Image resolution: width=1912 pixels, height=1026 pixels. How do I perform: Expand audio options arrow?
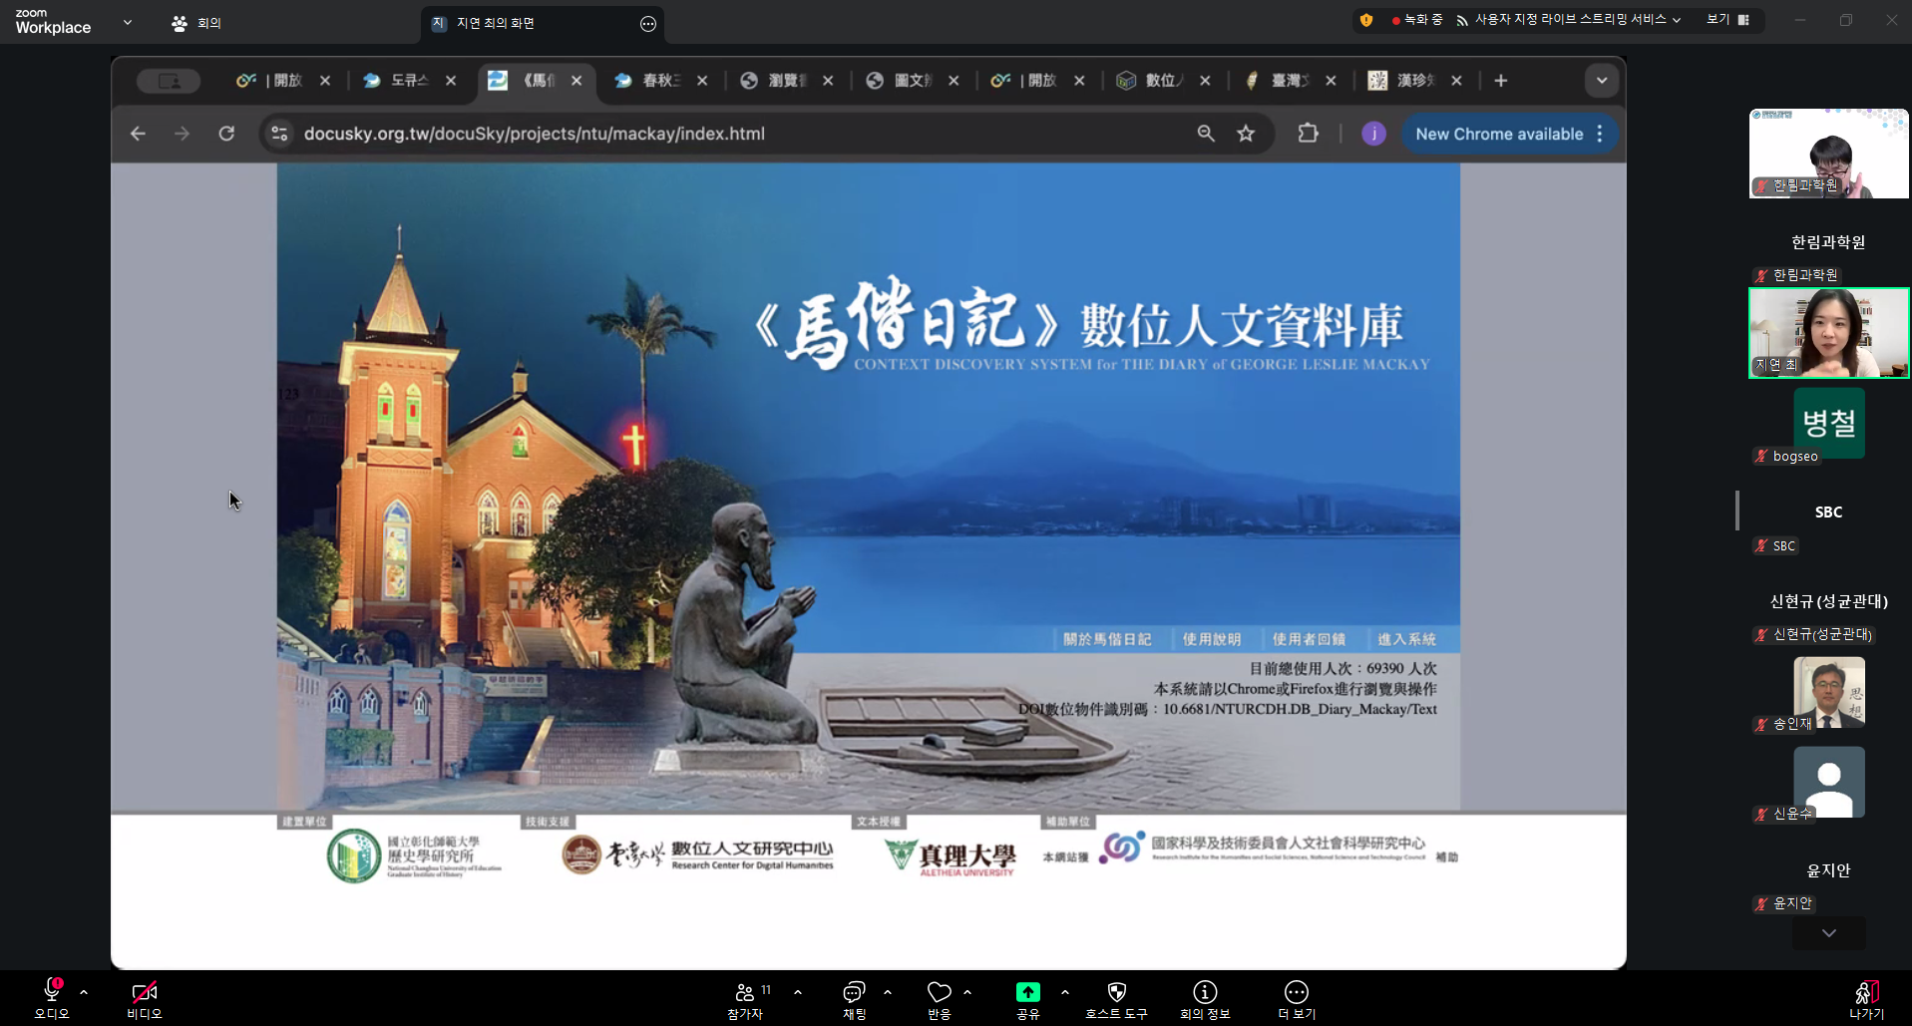coord(84,992)
